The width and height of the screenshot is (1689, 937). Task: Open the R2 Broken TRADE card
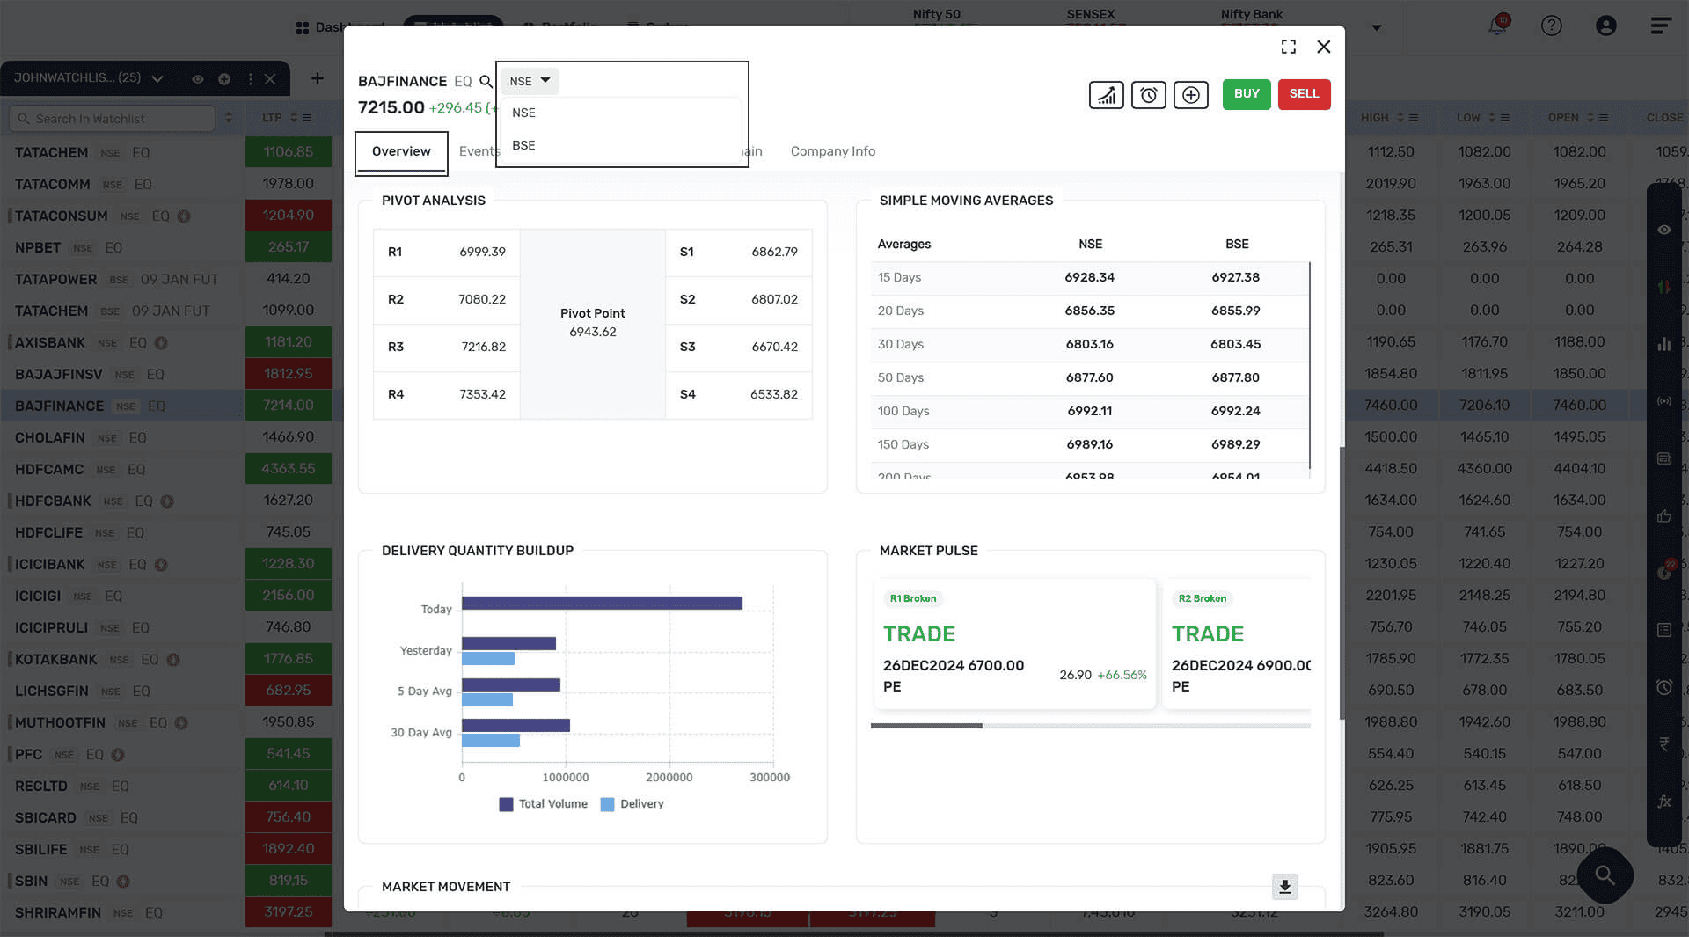point(1237,644)
